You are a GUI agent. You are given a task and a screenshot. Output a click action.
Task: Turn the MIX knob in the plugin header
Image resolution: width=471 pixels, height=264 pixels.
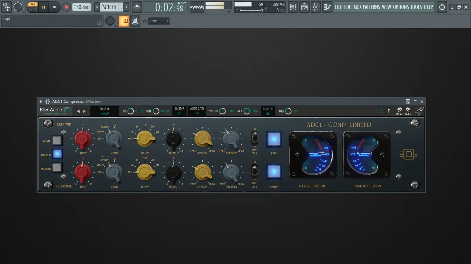pyautogui.click(x=247, y=111)
